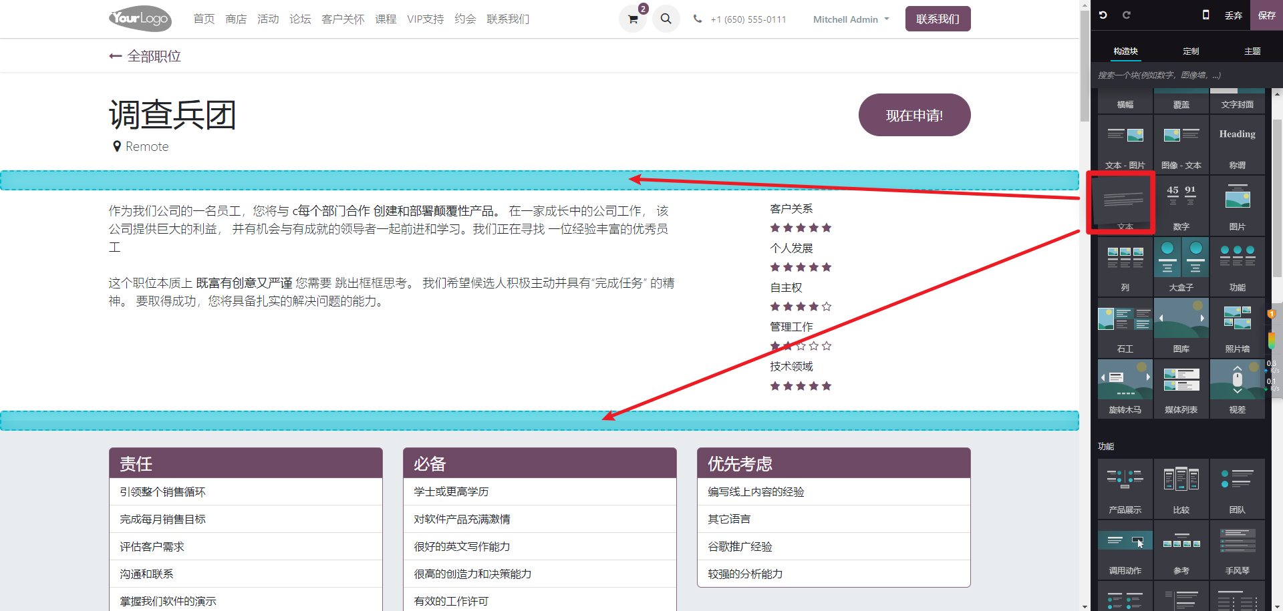
Task: Click the main page vertical scrollbar
Action: (1085, 67)
